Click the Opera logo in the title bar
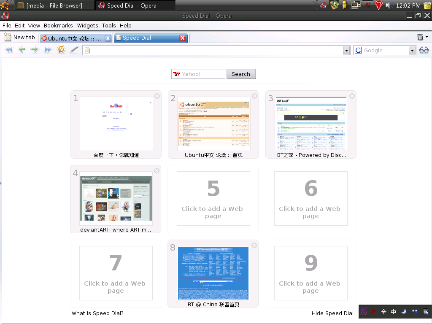Viewport: 432px width, 324px height. pyautogui.click(x=5, y=16)
